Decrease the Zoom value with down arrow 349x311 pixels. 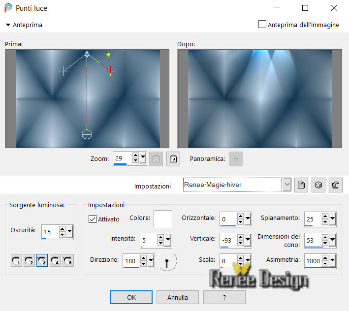coord(135,160)
